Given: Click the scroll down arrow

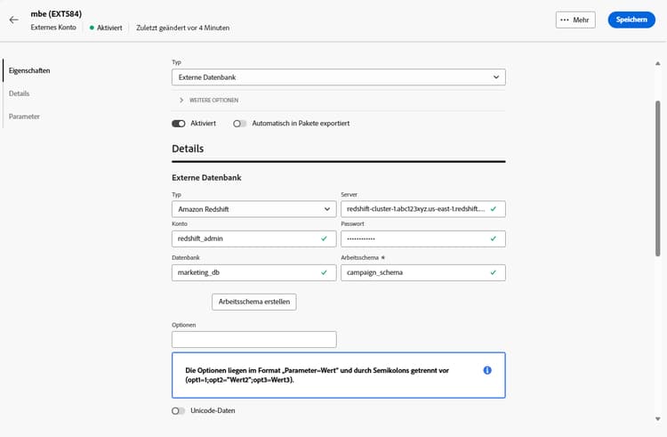Looking at the screenshot, I should point(657,418).
